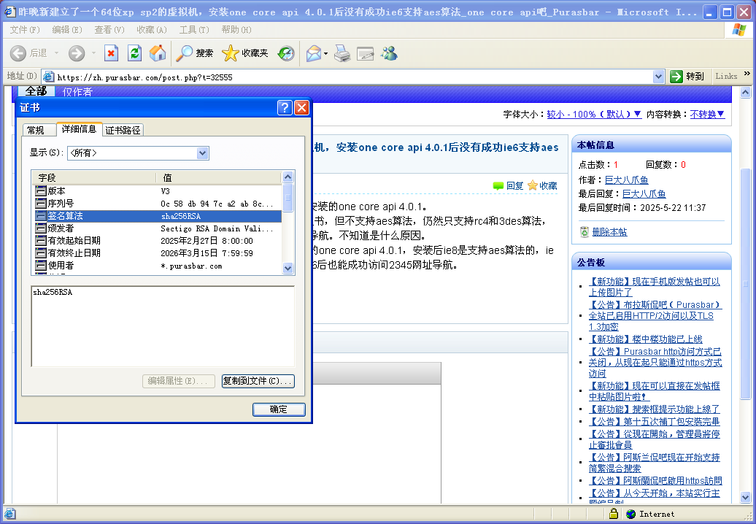
Task: Switch to the 证书路径 tab
Action: pyautogui.click(x=123, y=130)
